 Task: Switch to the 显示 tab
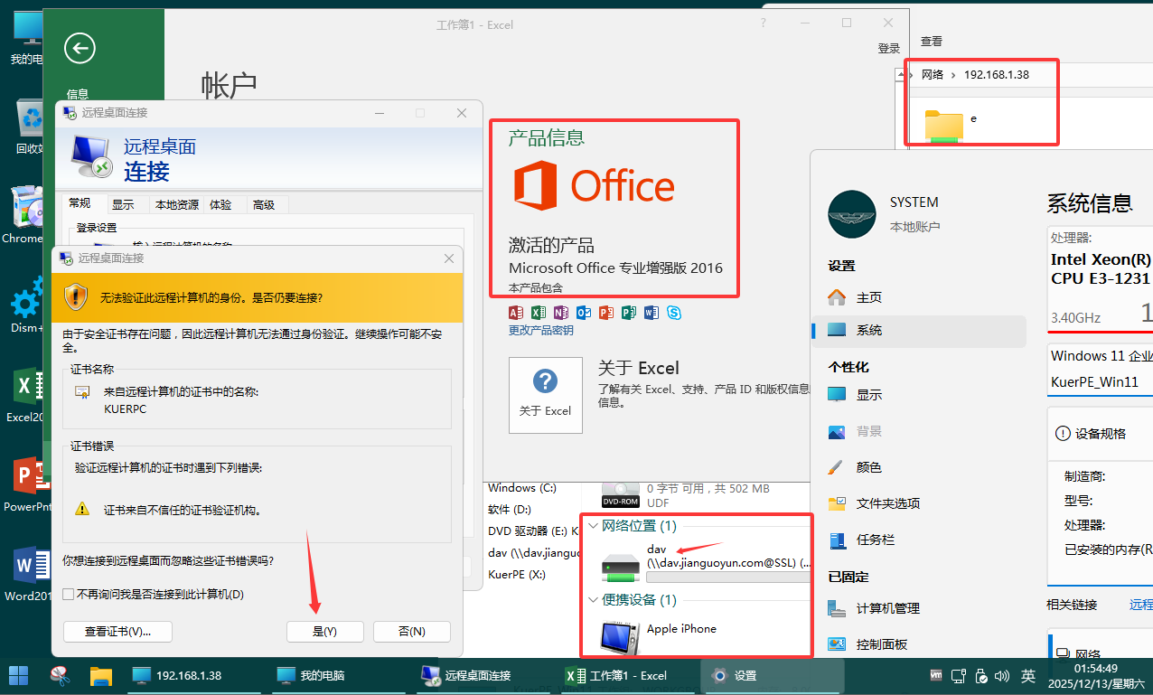click(124, 205)
